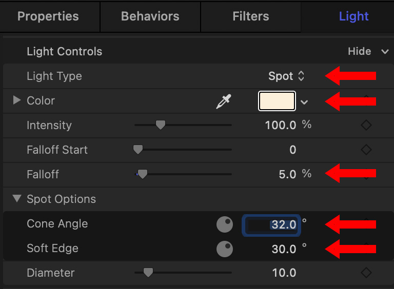This screenshot has height=289, width=394.
Task: Click the Falloff slider handle
Action: tap(142, 174)
